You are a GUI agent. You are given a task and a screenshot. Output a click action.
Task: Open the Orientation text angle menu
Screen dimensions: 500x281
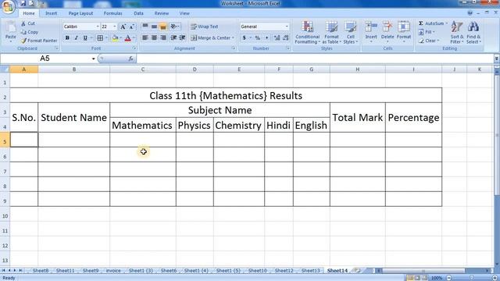coord(175,27)
